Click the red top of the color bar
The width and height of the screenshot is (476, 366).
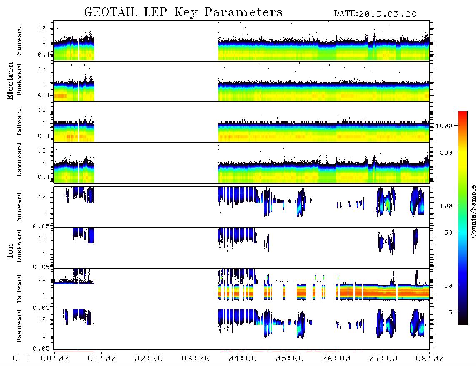[463, 114]
